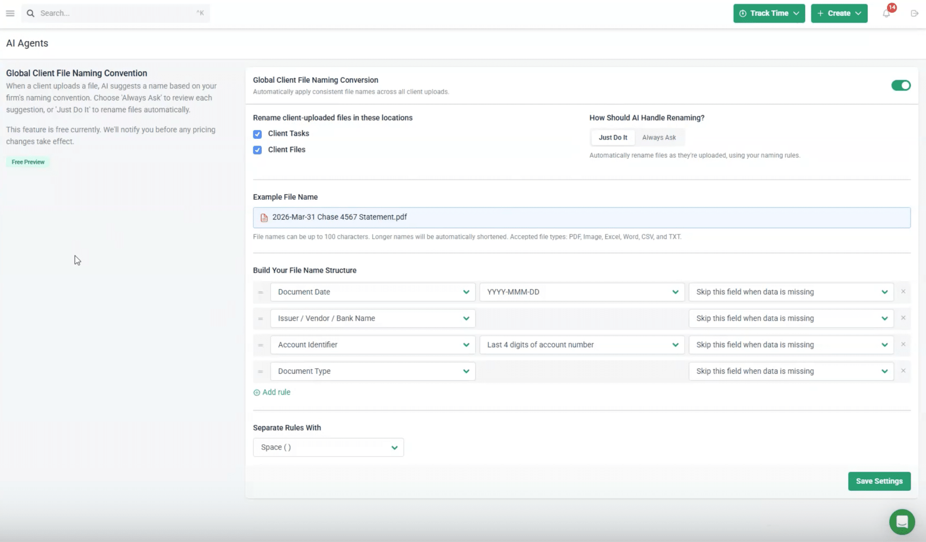
Task: Remove the Document Date rule
Action: click(903, 292)
